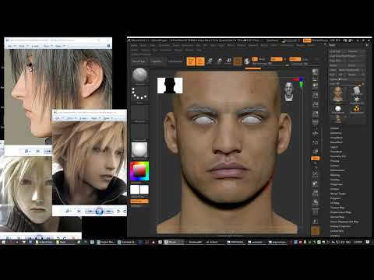The width and height of the screenshot is (374, 280).
Task: Click magnifier zoom icon in profile-face viewer window
Action: tap(27, 151)
